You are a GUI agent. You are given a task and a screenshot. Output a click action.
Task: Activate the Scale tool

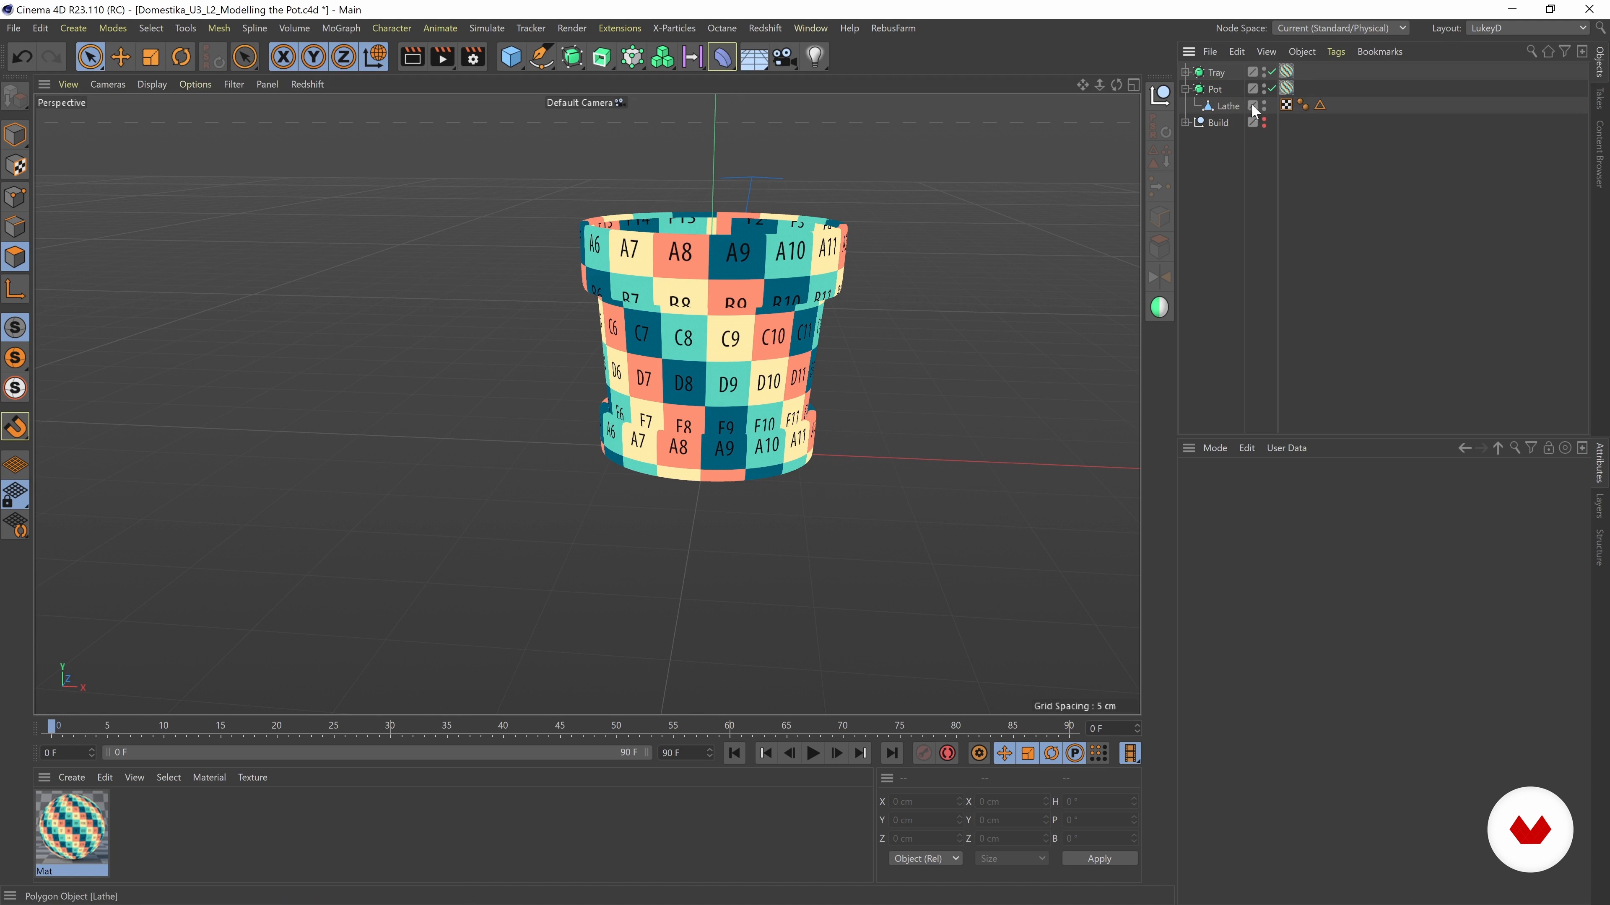pos(151,57)
